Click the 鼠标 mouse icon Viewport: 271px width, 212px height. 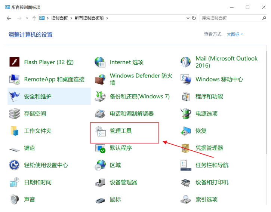[x=100, y=200]
